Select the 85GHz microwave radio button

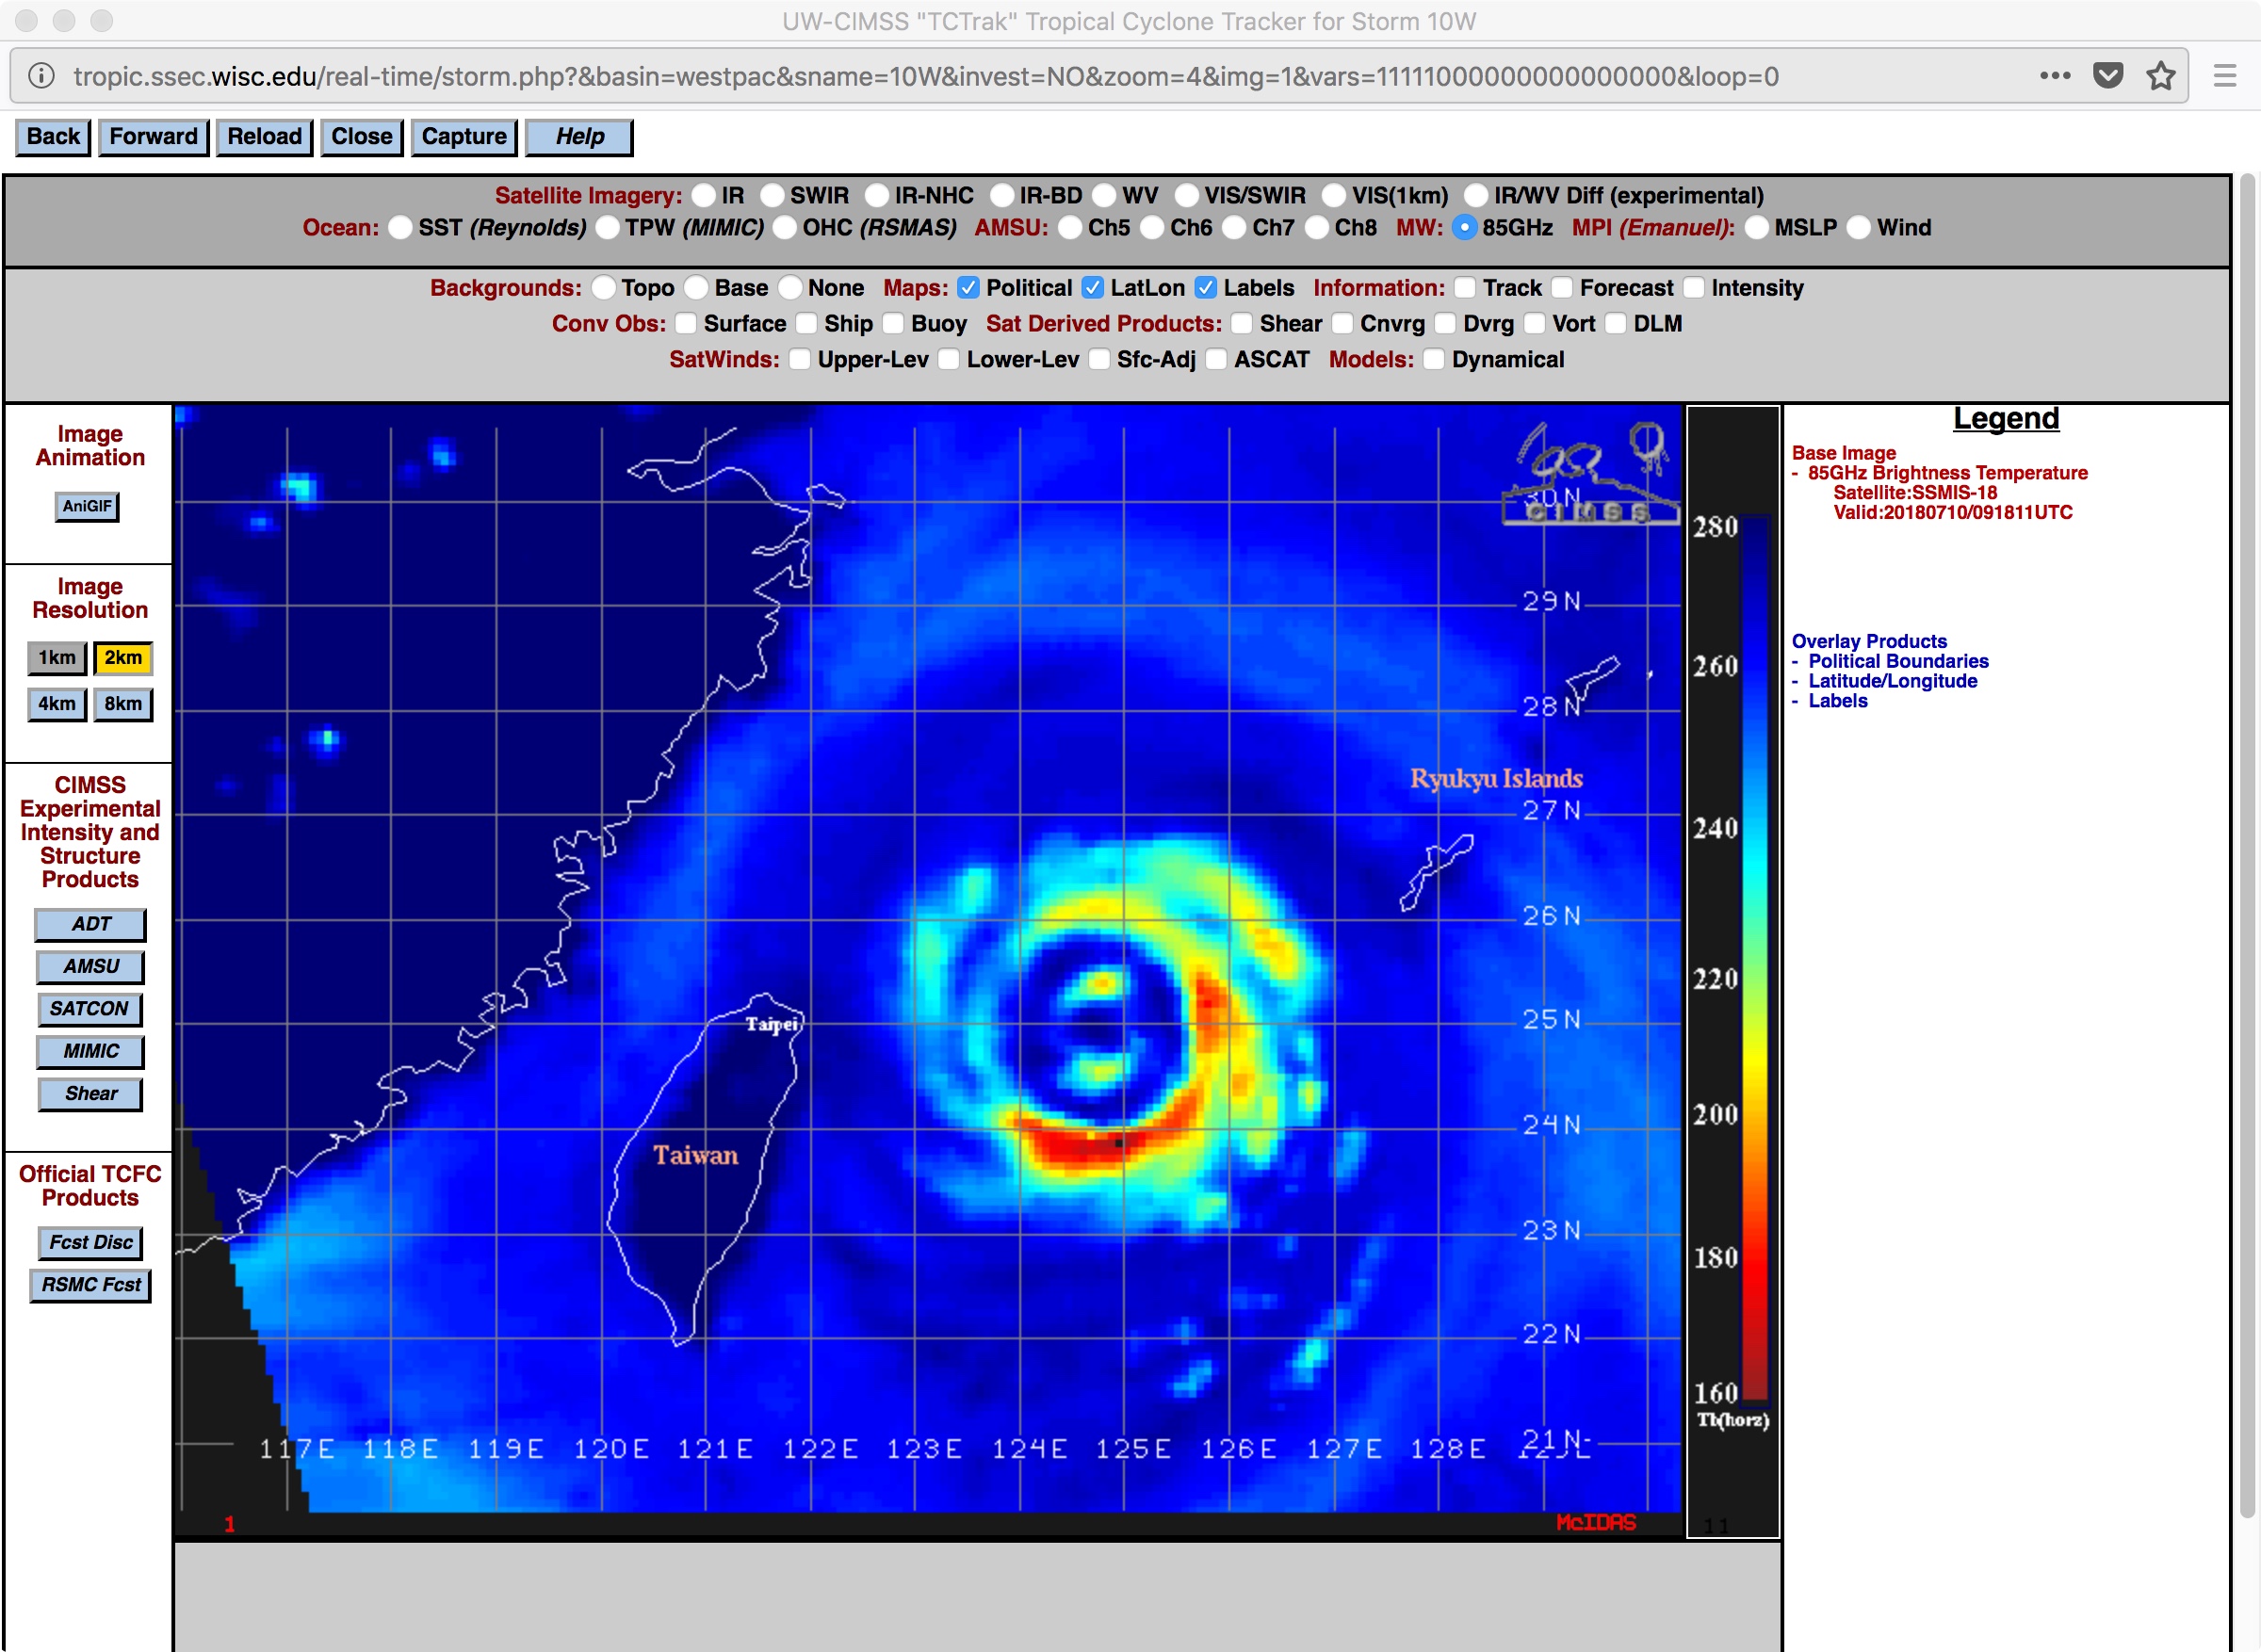[x=1464, y=228]
